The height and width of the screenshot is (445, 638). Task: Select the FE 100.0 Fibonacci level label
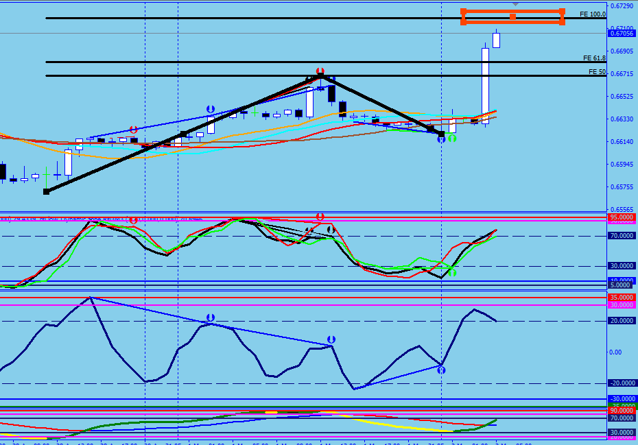click(593, 14)
